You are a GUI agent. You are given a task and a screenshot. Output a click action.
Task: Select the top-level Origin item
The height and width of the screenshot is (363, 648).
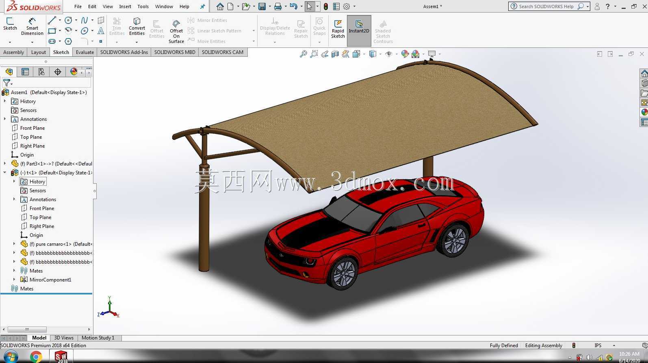click(x=27, y=155)
